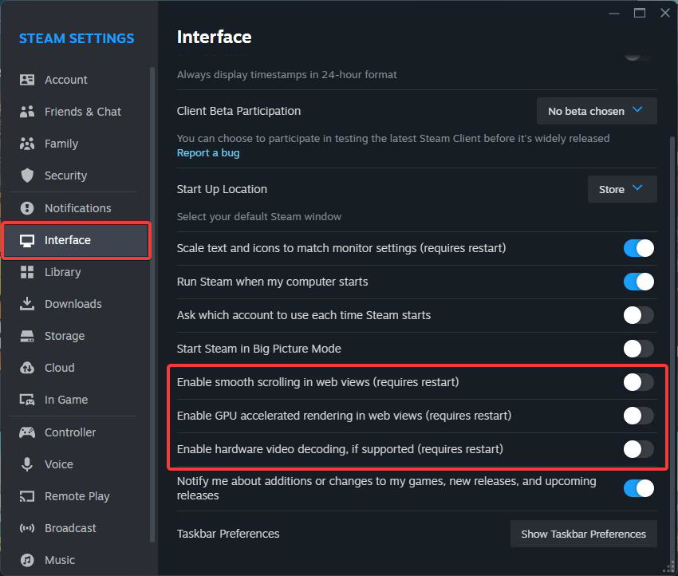Maximize the Steam Settings window
The image size is (678, 576).
(x=640, y=13)
